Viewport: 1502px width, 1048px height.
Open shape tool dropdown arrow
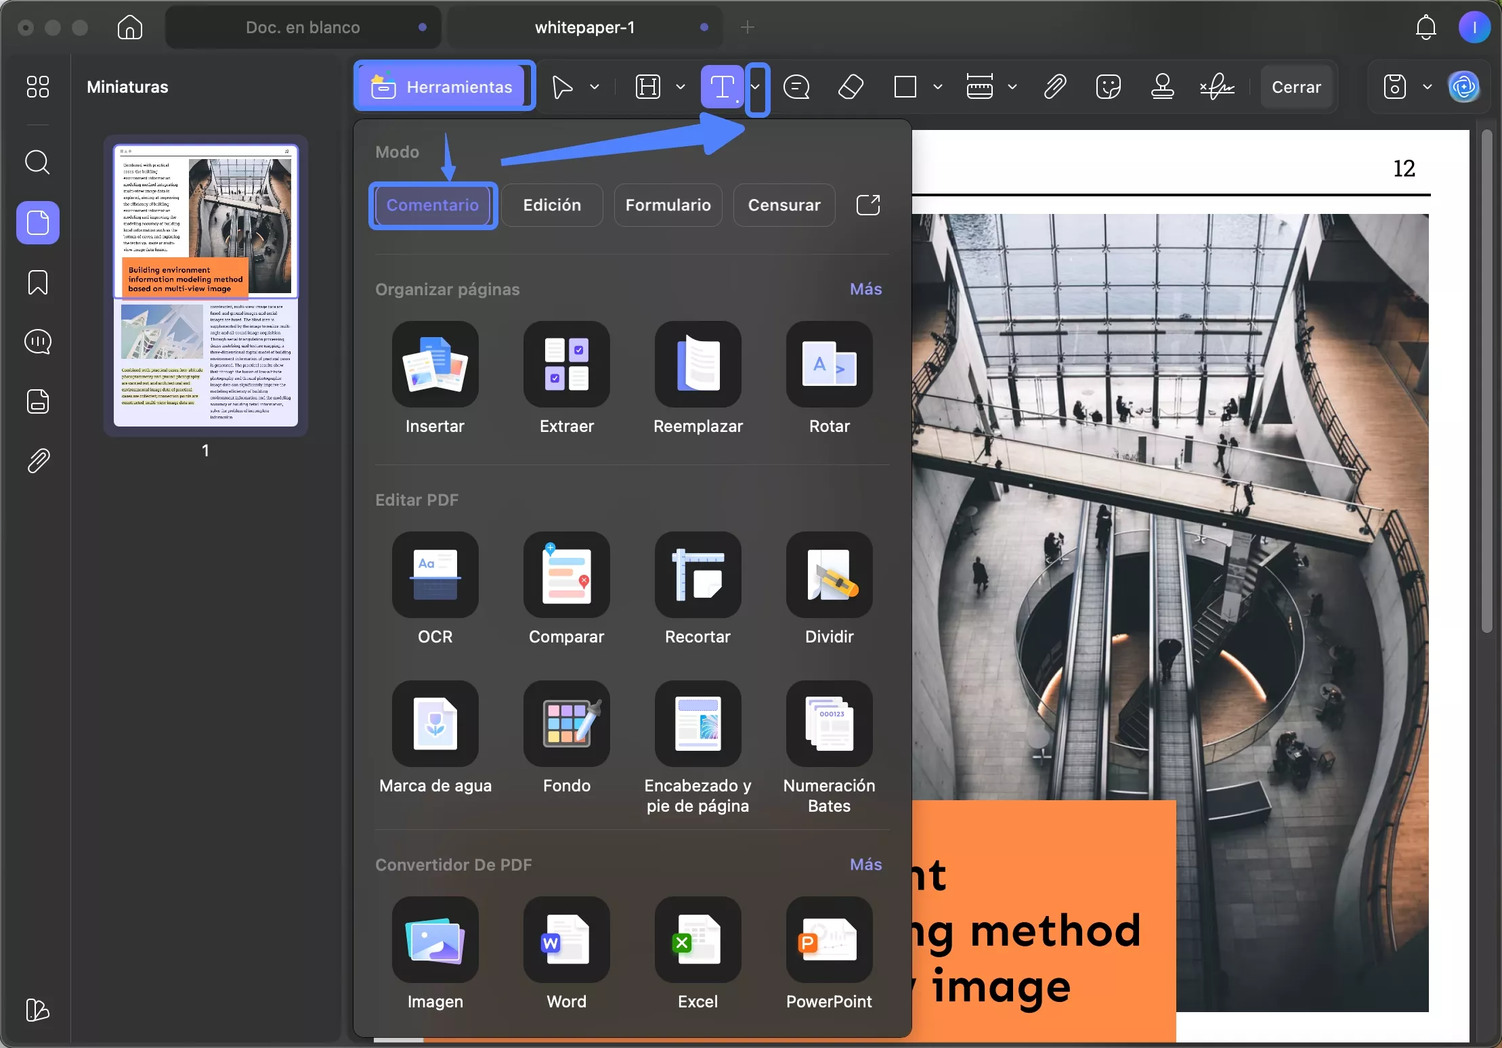tap(938, 87)
